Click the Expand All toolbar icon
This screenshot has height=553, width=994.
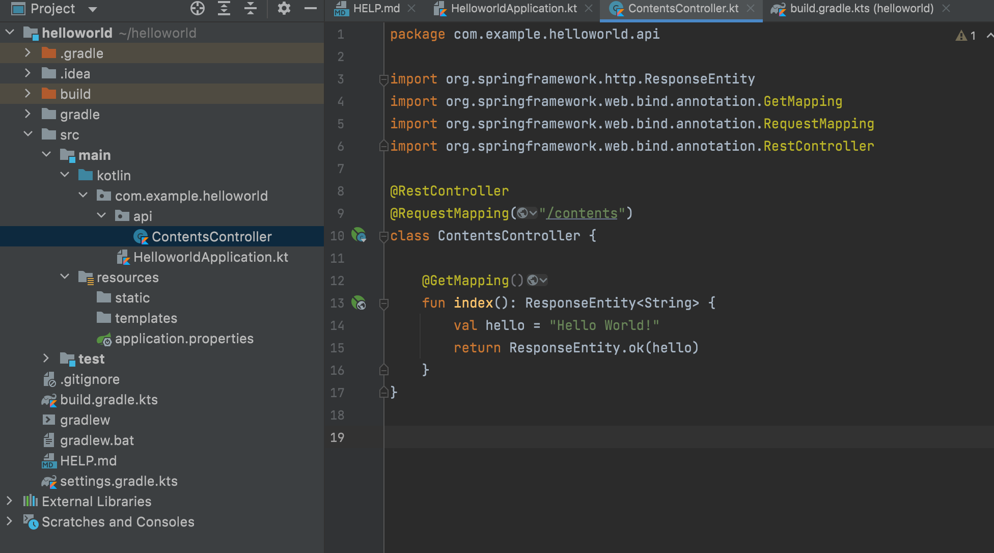[x=224, y=8]
